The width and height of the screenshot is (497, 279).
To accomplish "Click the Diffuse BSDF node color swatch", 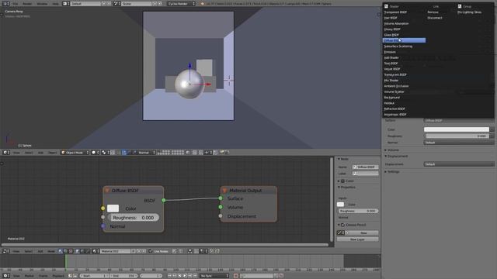I will pyautogui.click(x=113, y=208).
